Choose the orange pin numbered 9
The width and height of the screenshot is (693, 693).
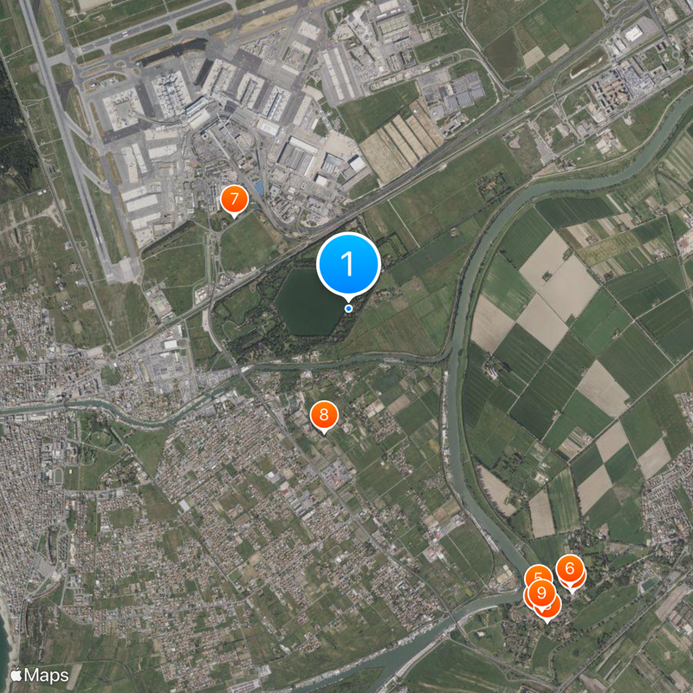point(542,593)
